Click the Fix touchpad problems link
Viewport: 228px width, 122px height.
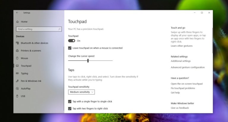click(x=183, y=88)
